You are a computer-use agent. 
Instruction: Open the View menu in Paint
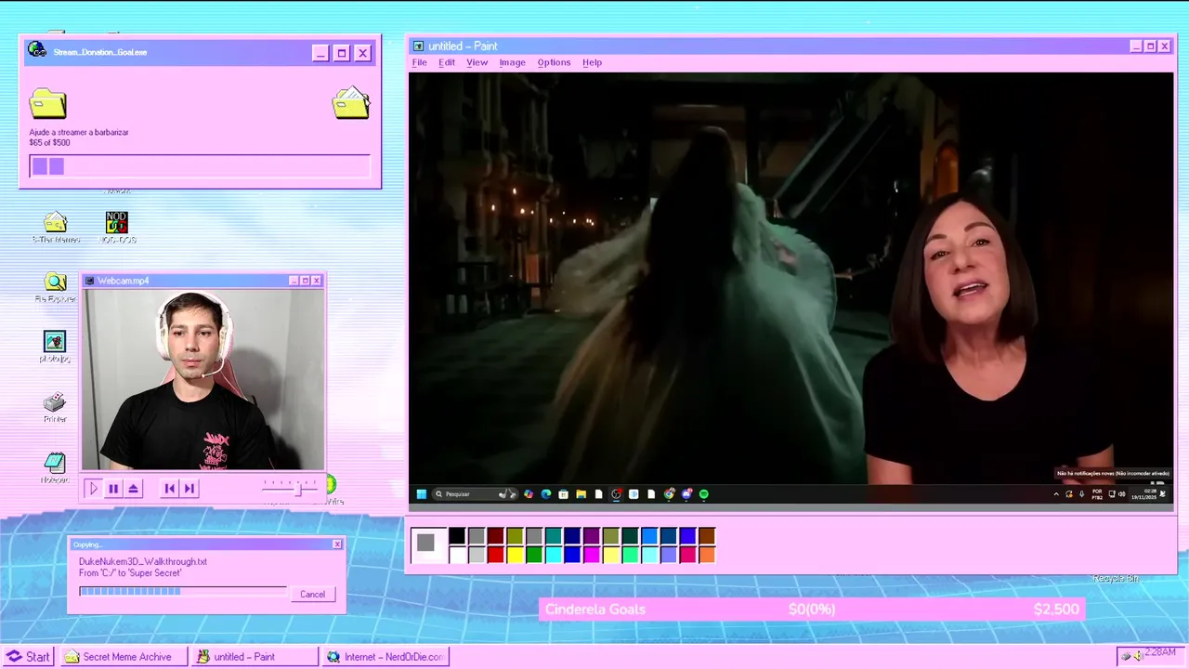(477, 62)
